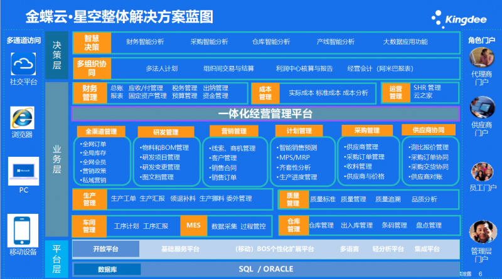
Task: Click the 质量管理 orange block
Action: 293,199
